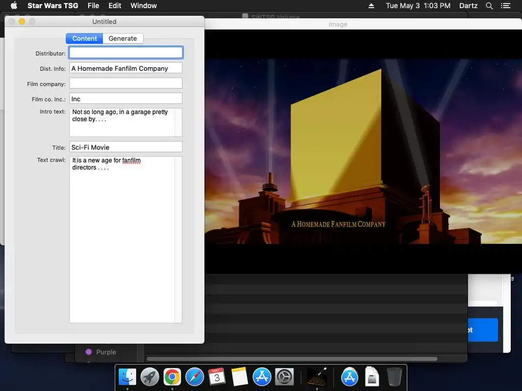Open Safari from the Dock
This screenshot has width=522, height=391.
click(x=194, y=377)
